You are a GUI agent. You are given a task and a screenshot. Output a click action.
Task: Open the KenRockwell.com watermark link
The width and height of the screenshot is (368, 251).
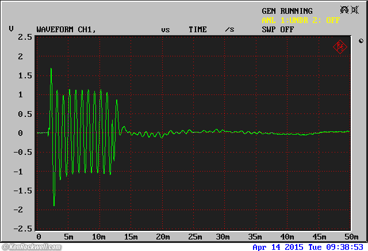(36, 246)
